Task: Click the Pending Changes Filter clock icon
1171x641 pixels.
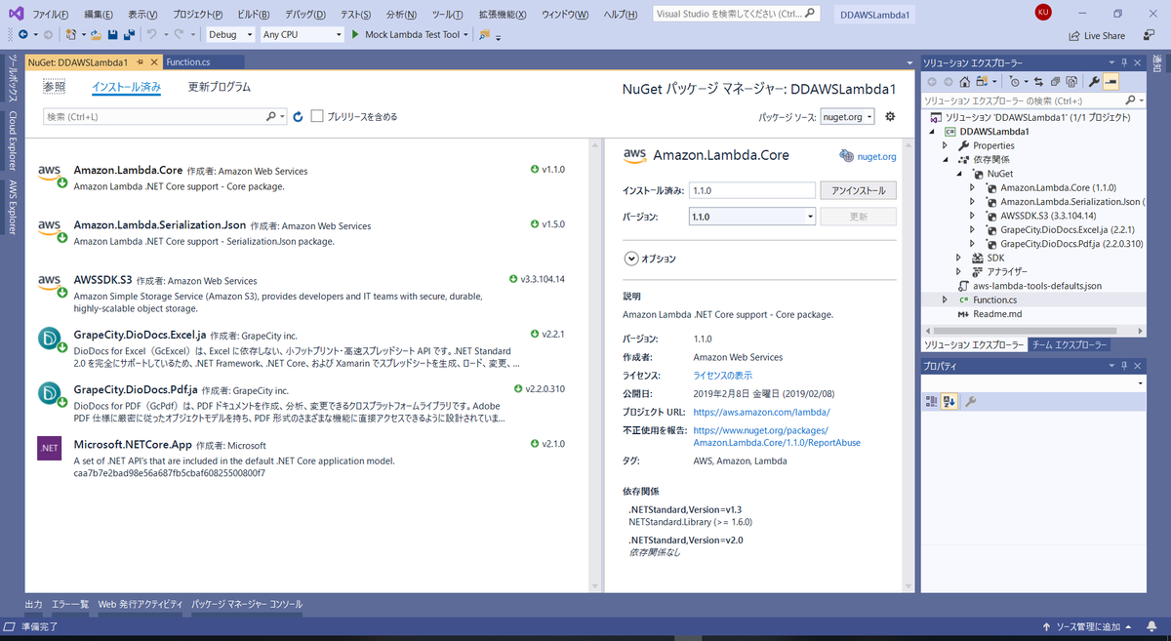Action: point(1014,82)
